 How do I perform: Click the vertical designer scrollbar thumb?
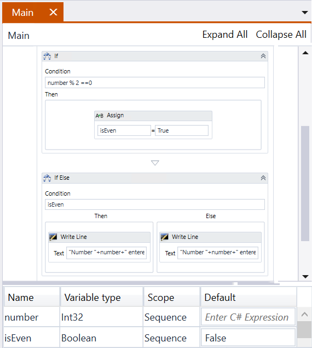[305, 184]
